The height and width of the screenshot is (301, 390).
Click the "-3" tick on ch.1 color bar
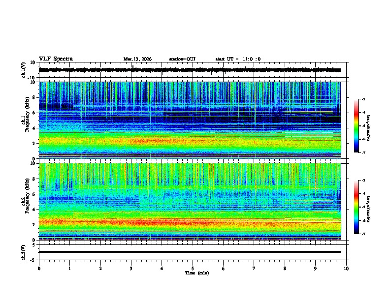(363, 99)
